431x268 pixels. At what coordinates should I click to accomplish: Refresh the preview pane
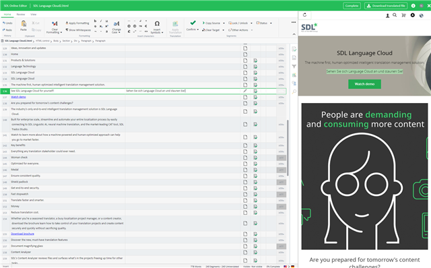click(304, 15)
